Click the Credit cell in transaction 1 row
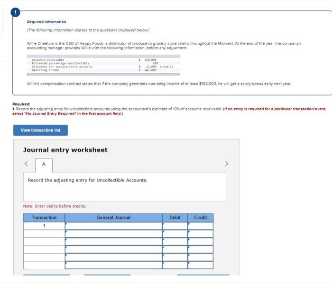The height and width of the screenshot is (283, 332). (x=200, y=226)
